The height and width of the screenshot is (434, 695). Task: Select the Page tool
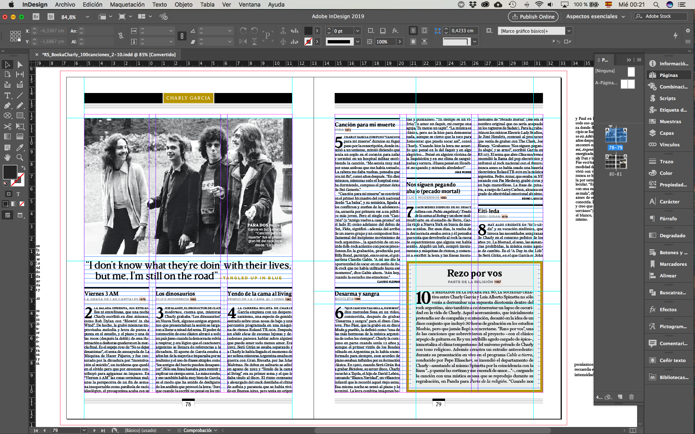7,74
